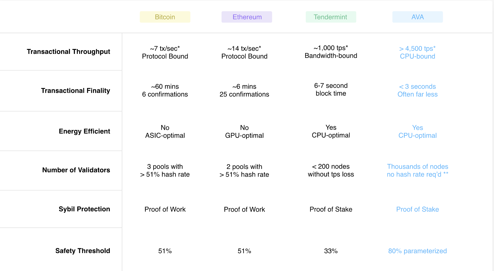
Task: Select the AVA column header badge
Action: 418,17
